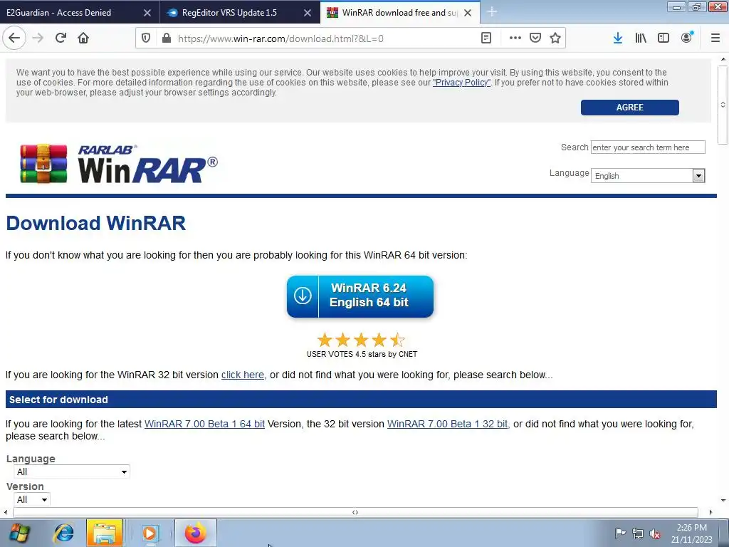
Task: Close the E2Guardian tab
Action: point(147,13)
